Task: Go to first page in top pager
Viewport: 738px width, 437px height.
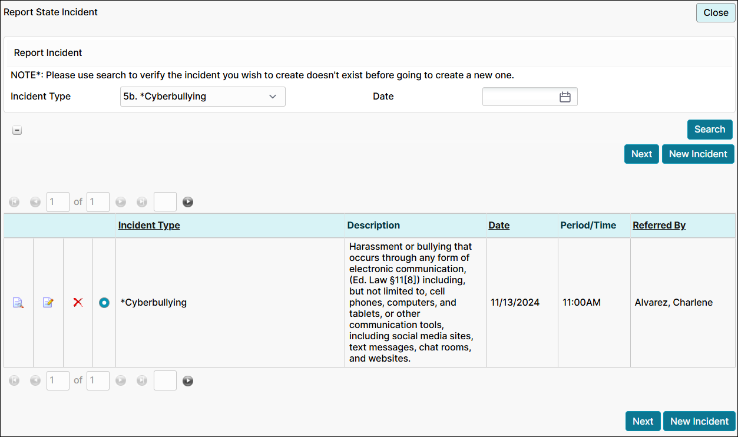Action: tap(15, 202)
